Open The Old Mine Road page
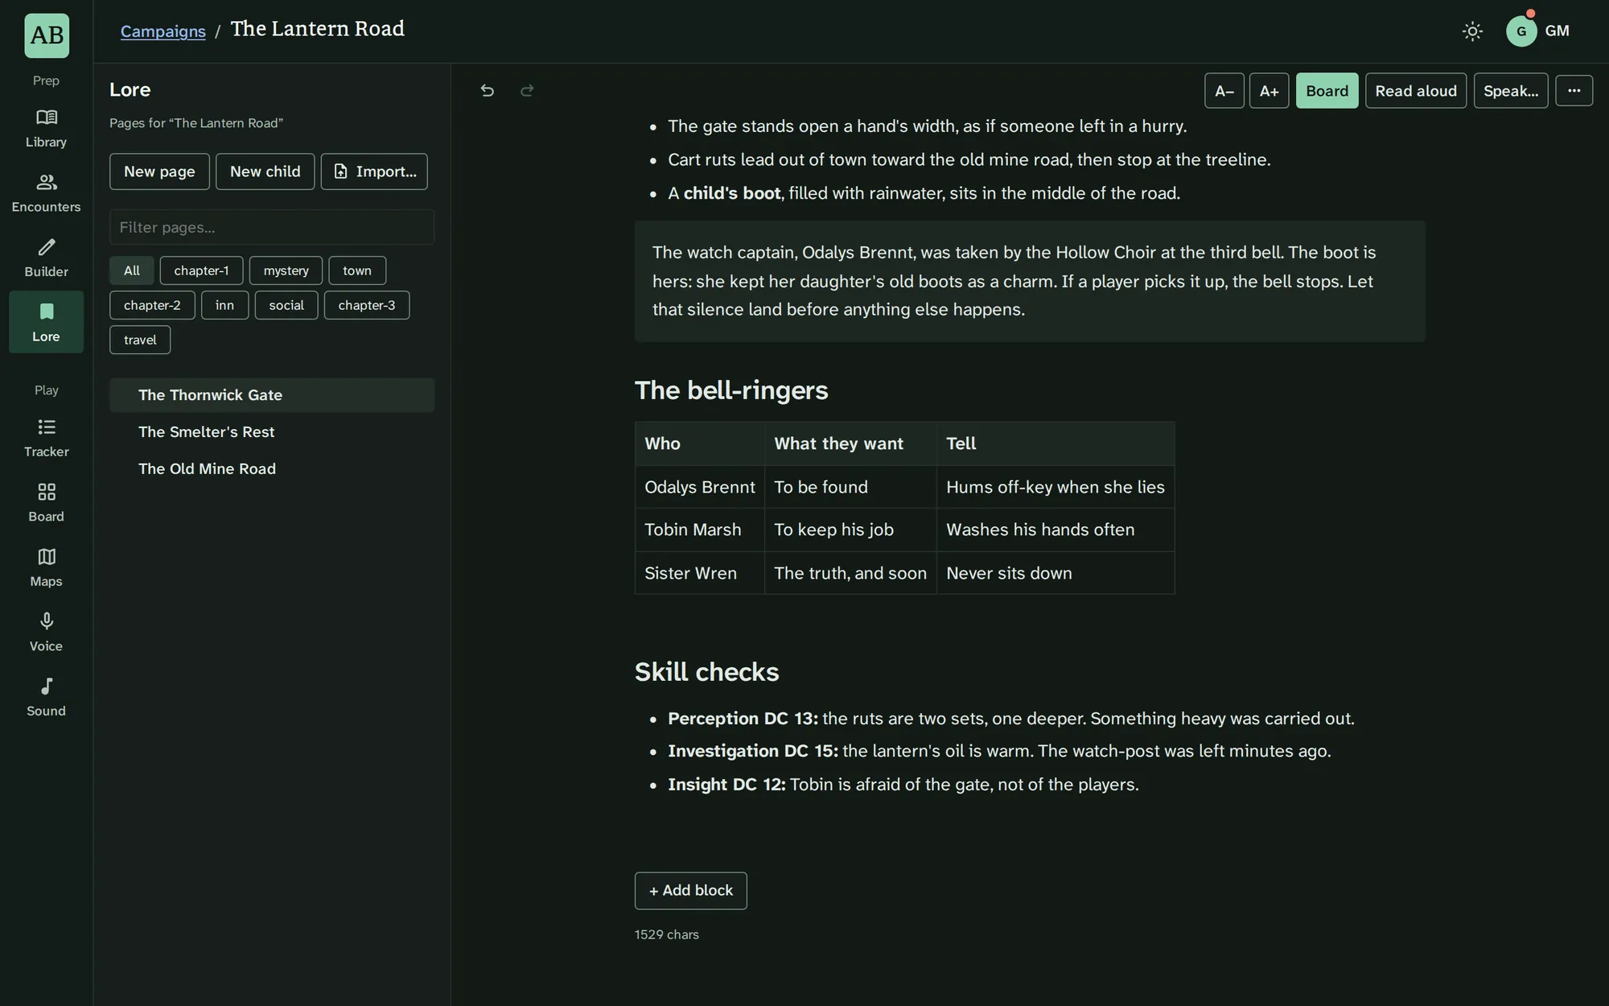Image resolution: width=1609 pixels, height=1006 pixels. [x=272, y=469]
